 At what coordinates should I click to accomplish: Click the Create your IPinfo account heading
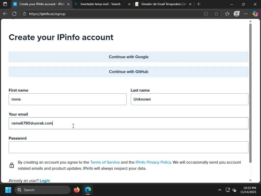tap(61, 37)
